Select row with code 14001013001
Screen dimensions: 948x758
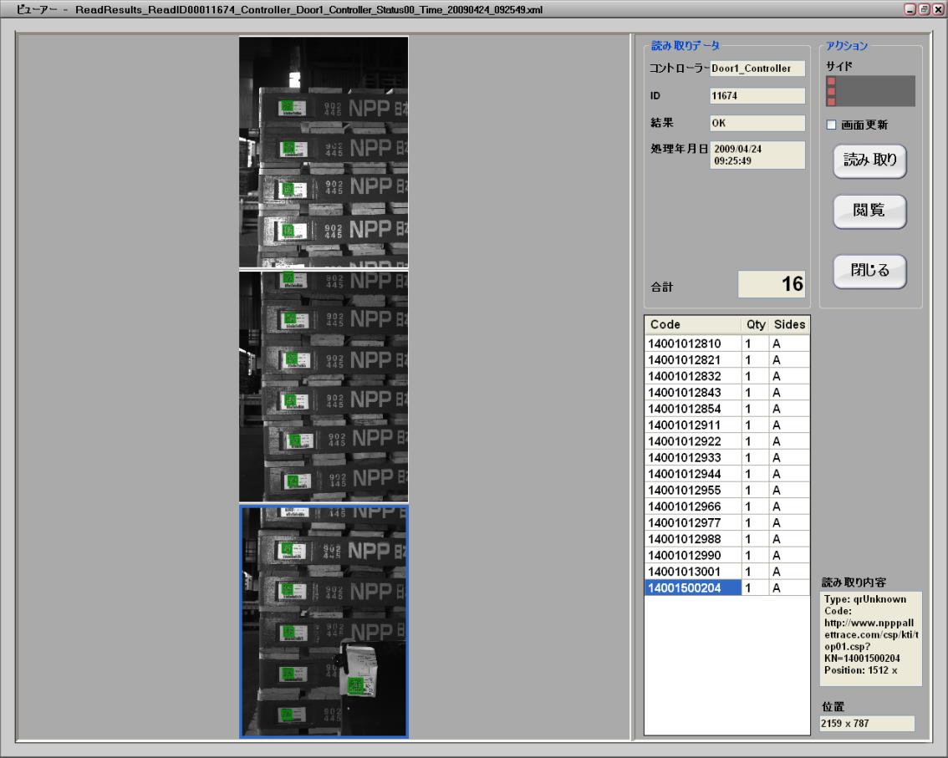click(x=726, y=572)
